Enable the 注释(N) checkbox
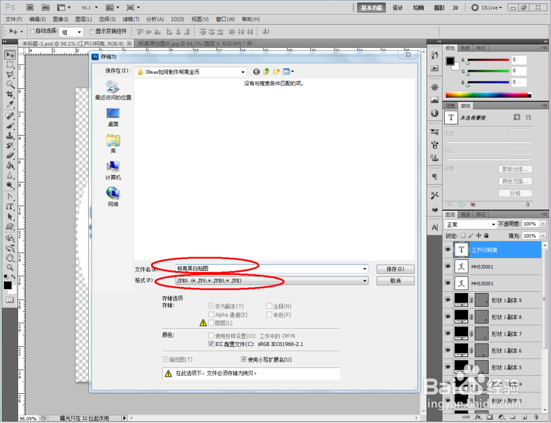The image size is (551, 423). tap(268, 306)
